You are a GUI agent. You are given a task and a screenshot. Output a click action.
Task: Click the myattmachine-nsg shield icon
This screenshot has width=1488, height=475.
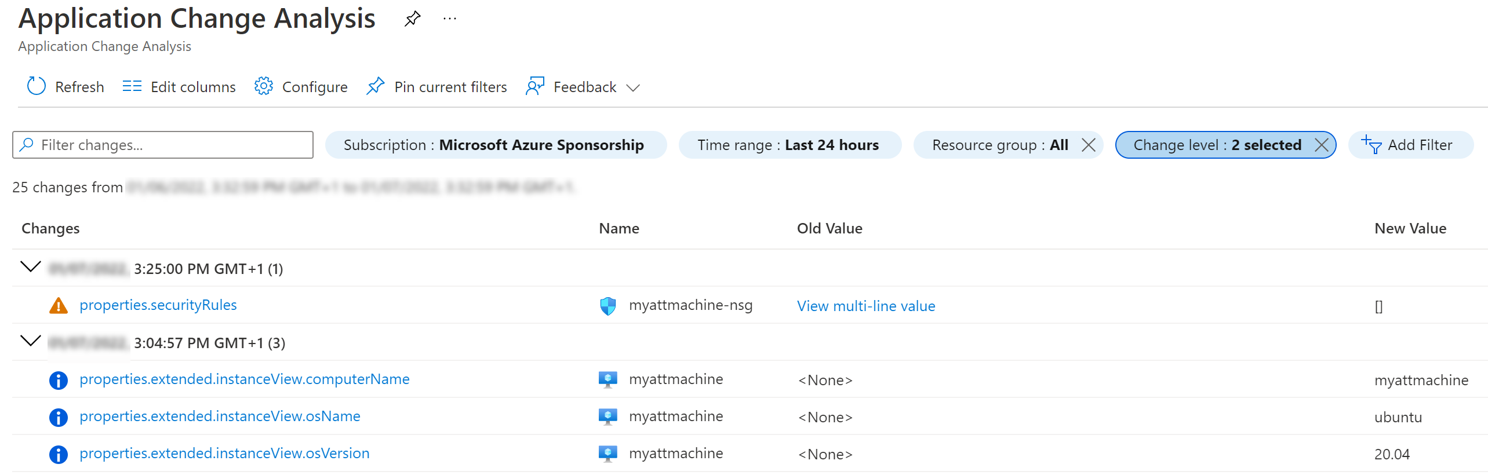[x=607, y=306]
